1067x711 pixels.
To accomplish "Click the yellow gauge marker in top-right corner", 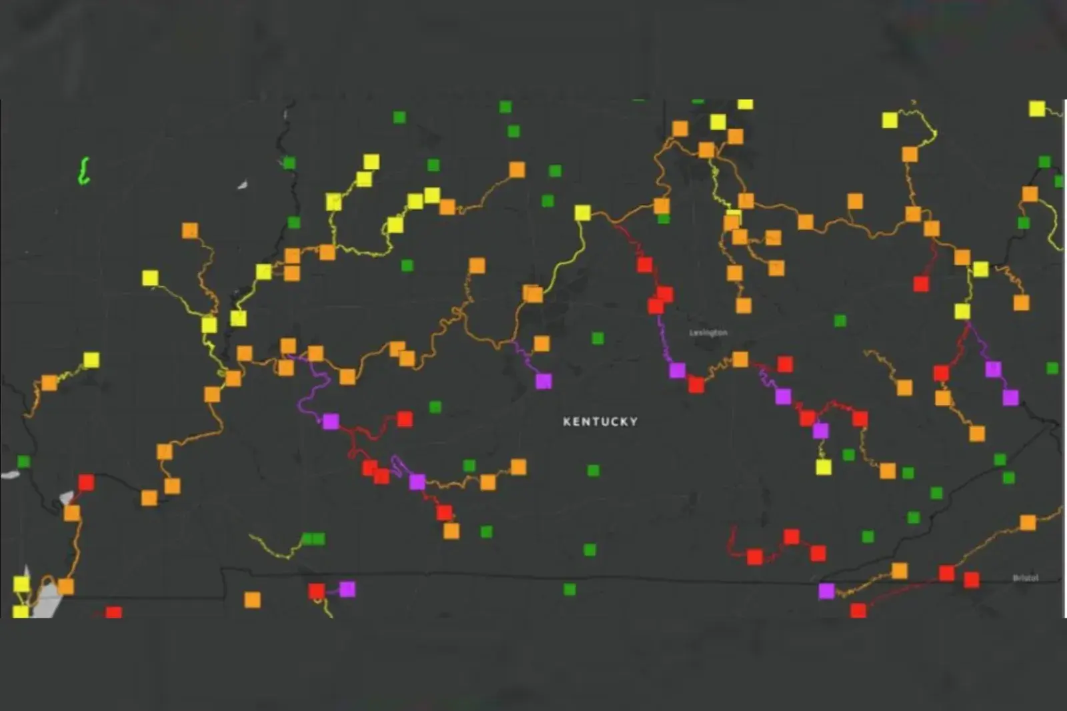I will click(1036, 108).
